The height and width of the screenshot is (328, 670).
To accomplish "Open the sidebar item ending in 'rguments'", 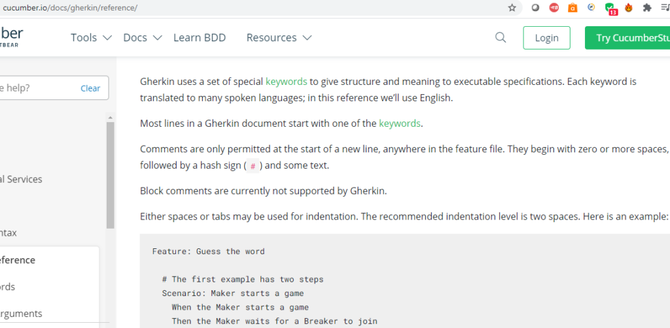I will coord(21,314).
